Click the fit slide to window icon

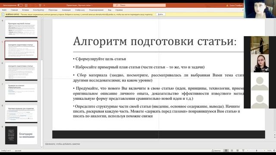tap(274, 151)
